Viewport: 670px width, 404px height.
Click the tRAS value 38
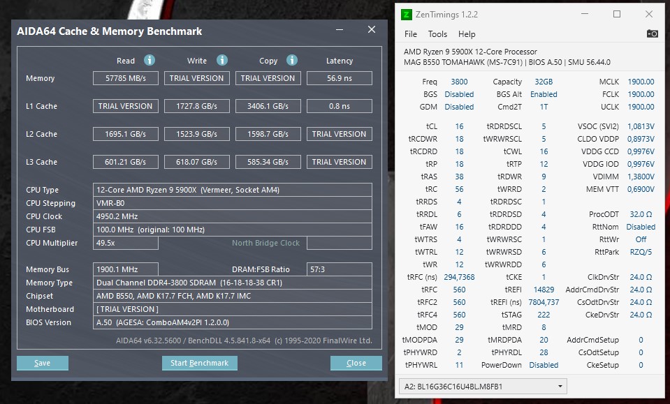[459, 177]
